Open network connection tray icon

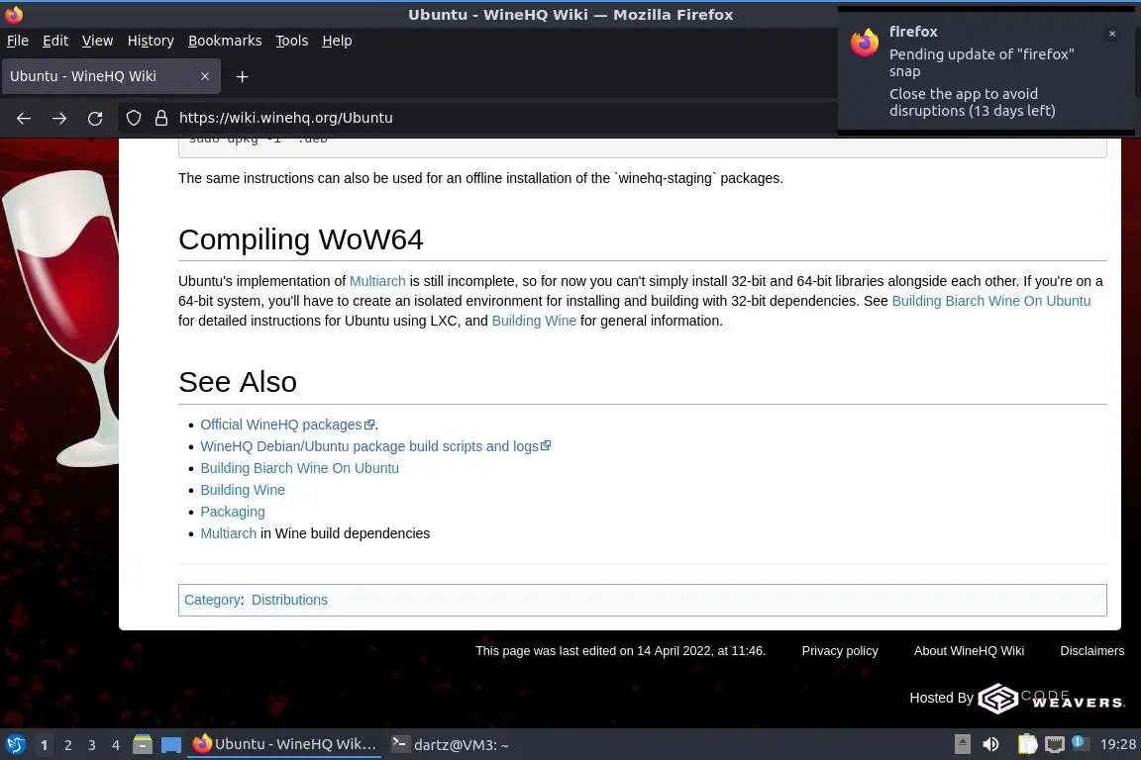(x=1055, y=744)
